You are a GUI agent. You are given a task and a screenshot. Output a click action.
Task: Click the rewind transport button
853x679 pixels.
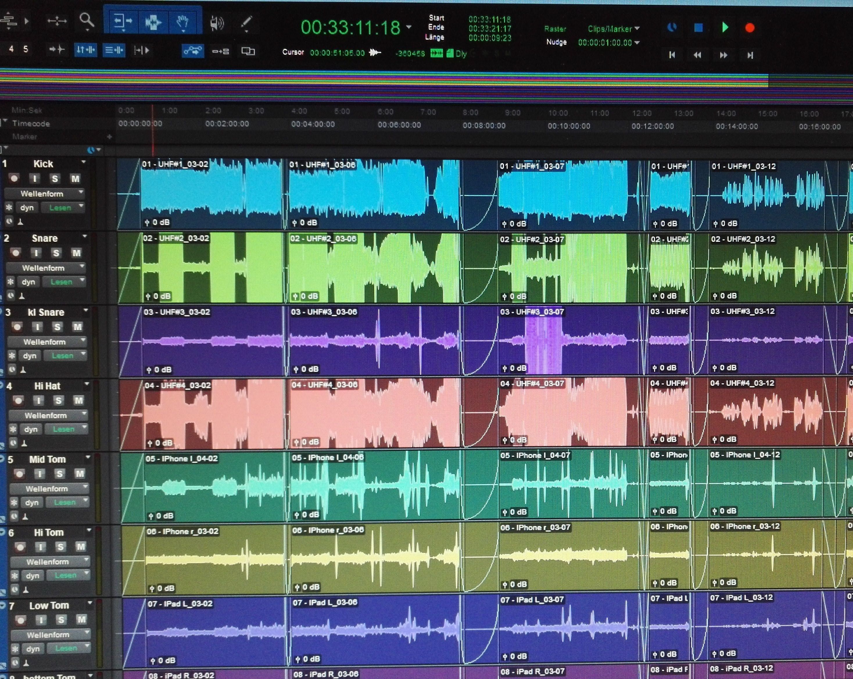697,55
